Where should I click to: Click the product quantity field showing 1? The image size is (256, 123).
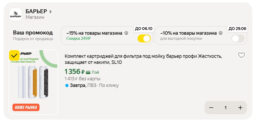[x=226, y=108]
